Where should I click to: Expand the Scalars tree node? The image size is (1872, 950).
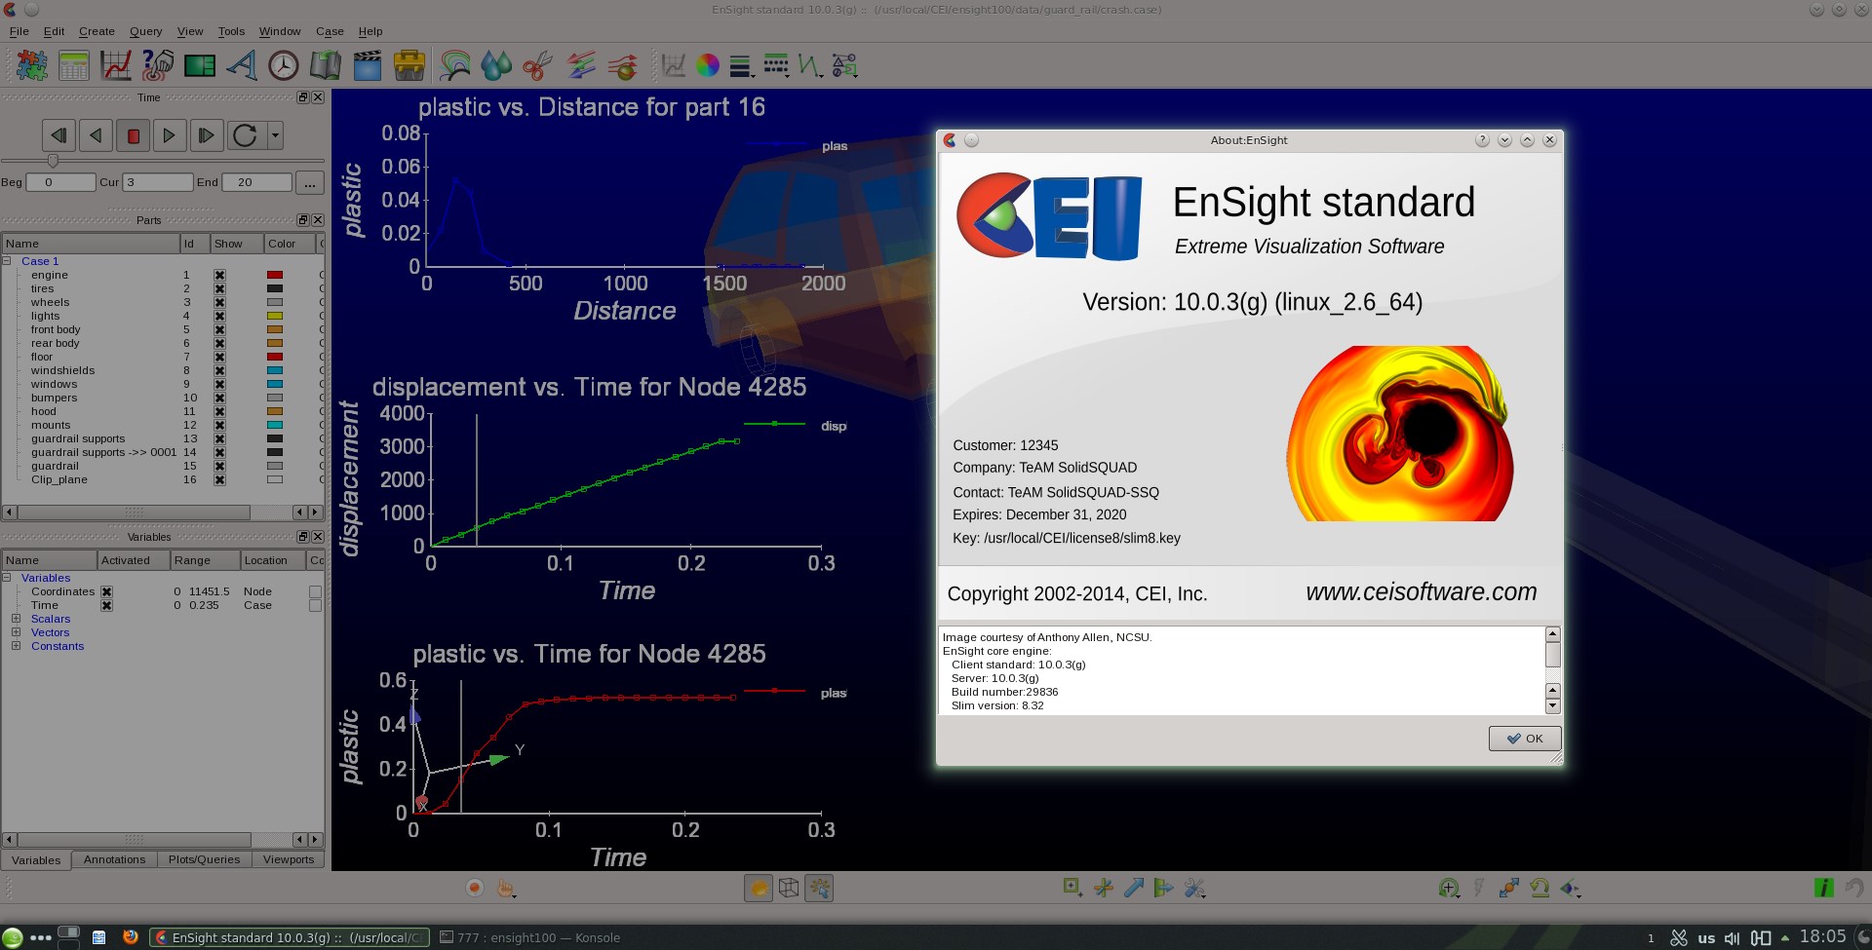pos(16,619)
